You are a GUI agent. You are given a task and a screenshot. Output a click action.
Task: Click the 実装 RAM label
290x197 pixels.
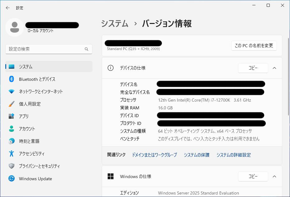pos(130,108)
